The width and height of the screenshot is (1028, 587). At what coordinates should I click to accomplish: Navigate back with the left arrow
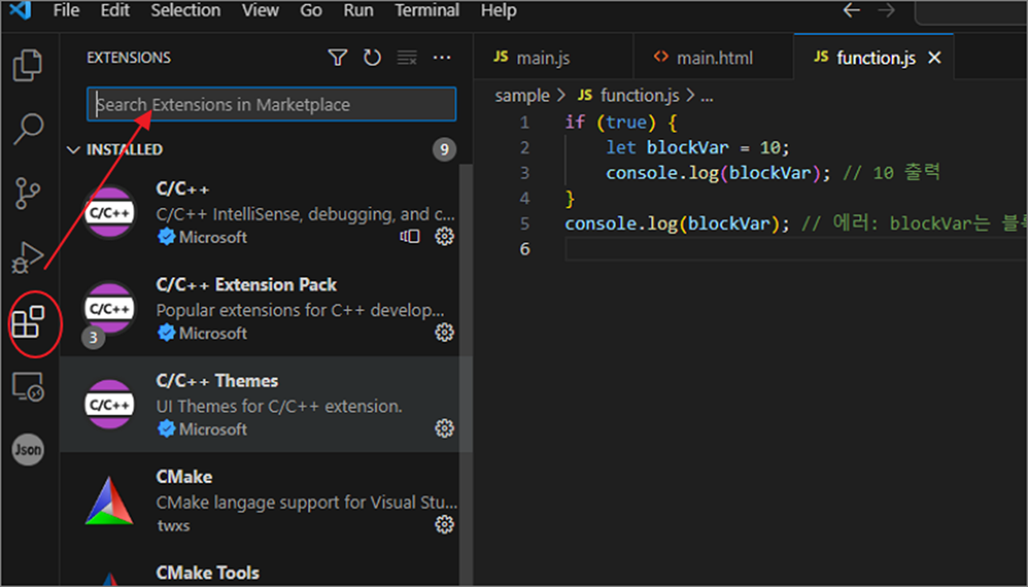pos(851,10)
